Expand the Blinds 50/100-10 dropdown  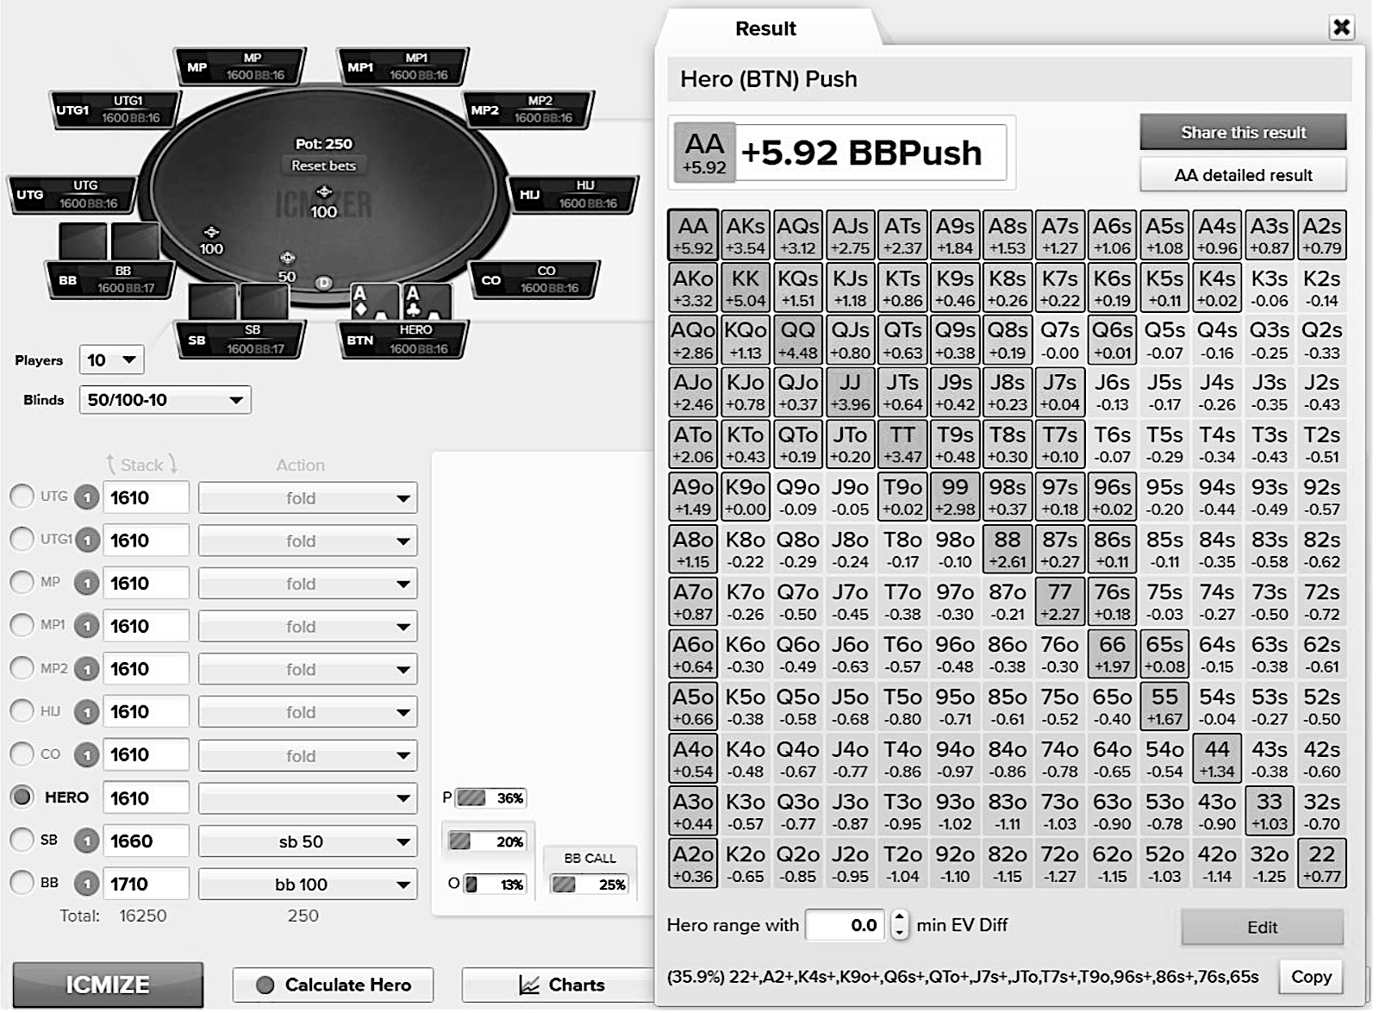click(165, 400)
